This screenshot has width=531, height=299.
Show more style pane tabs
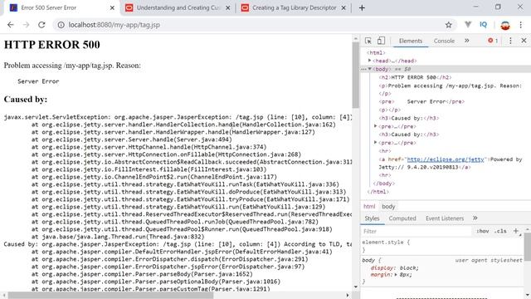[x=475, y=218]
